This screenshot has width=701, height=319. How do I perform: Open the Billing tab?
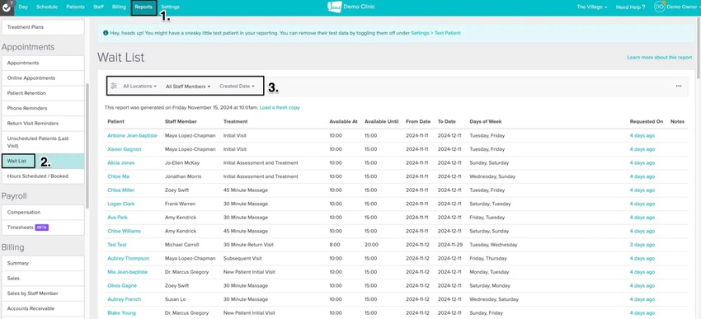pyautogui.click(x=119, y=7)
